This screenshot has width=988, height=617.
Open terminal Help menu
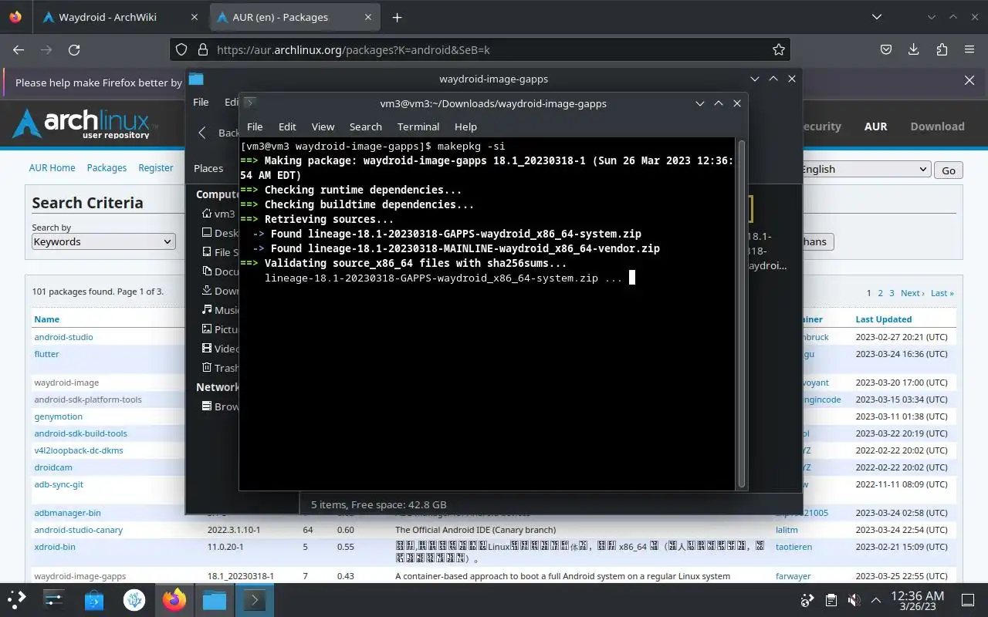tap(465, 126)
